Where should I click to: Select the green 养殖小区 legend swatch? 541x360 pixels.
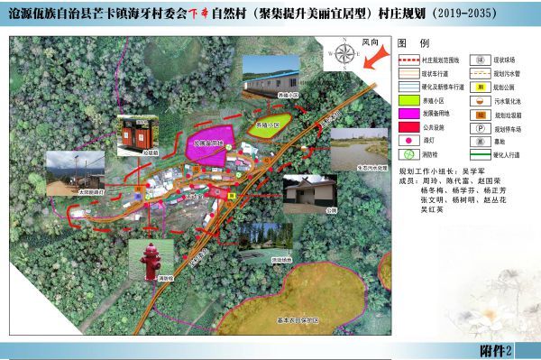coord(408,100)
